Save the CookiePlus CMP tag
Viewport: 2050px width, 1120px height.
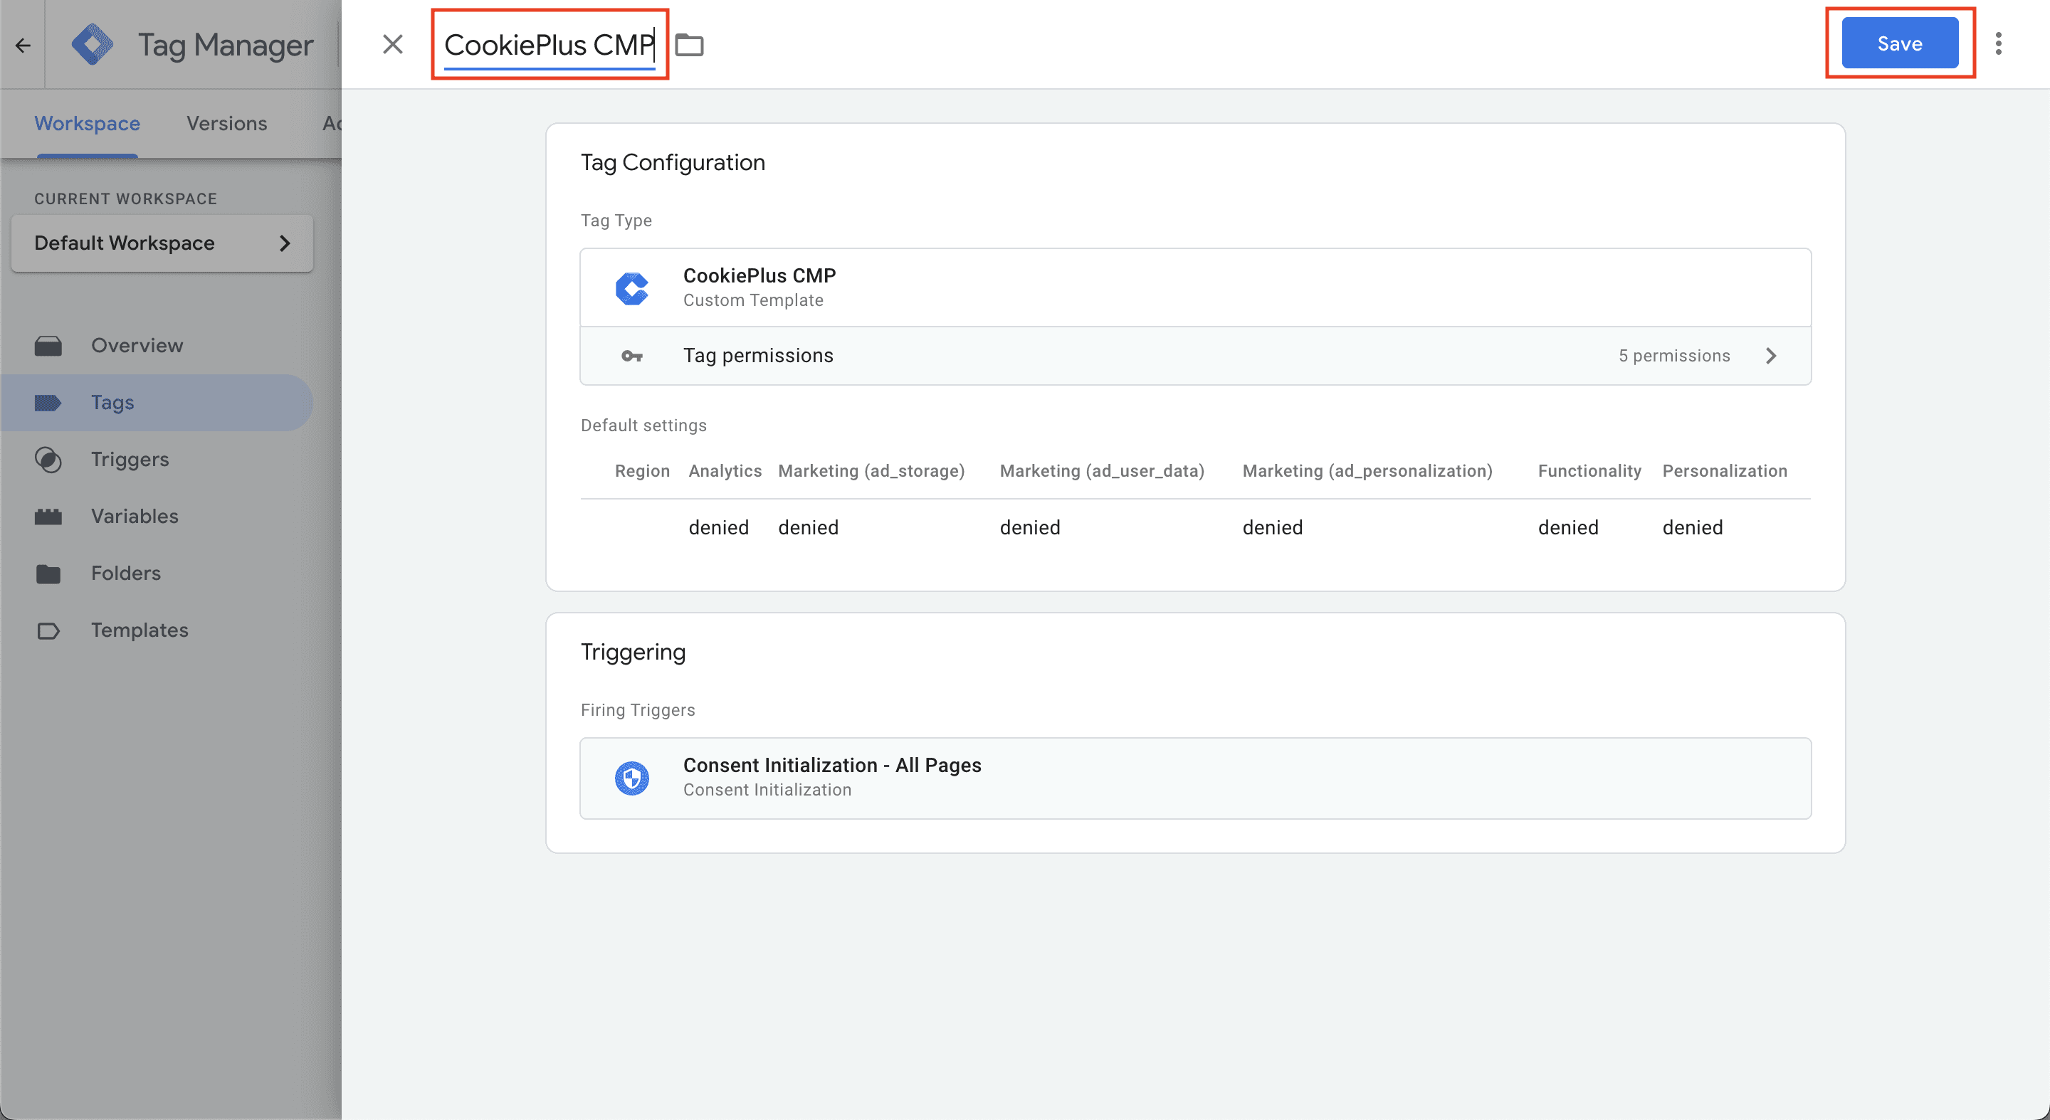coord(1900,43)
